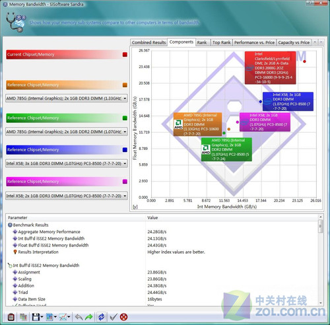Toggle the orange reference chipset indicator
330x325 pixels.
[125, 85]
